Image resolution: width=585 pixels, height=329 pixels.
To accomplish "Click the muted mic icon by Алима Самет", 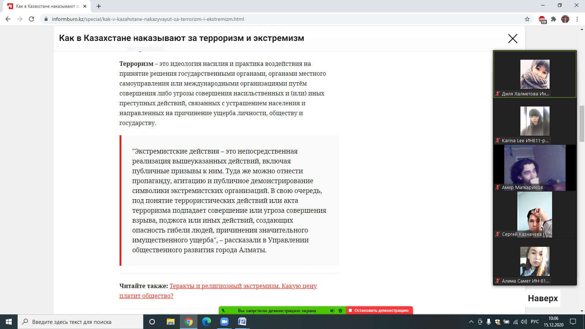I will pos(498,281).
